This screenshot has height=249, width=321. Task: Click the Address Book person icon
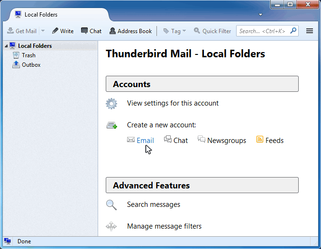[112, 31]
